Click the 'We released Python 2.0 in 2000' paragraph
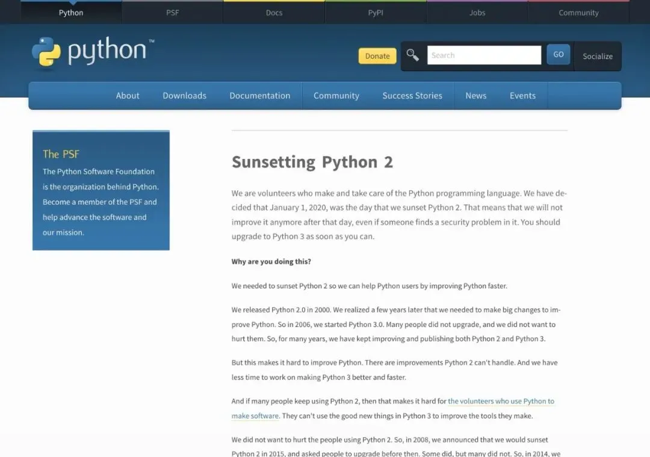The height and width of the screenshot is (457, 650). (396, 325)
